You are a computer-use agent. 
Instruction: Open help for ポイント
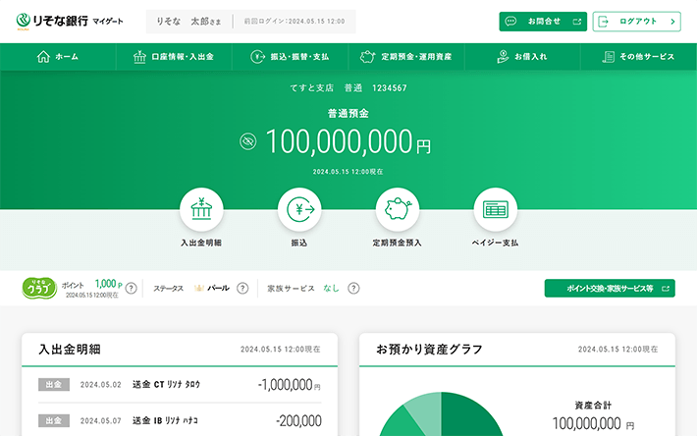click(132, 288)
